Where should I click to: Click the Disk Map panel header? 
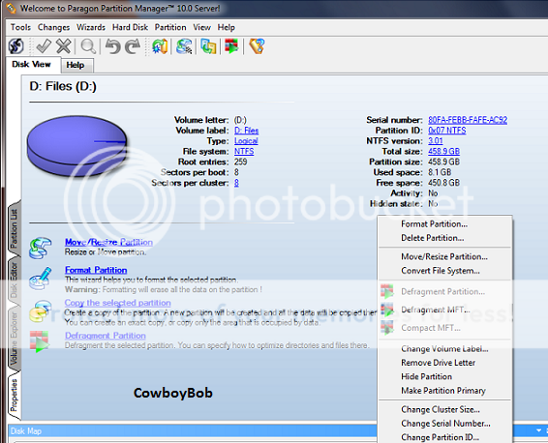click(x=193, y=431)
